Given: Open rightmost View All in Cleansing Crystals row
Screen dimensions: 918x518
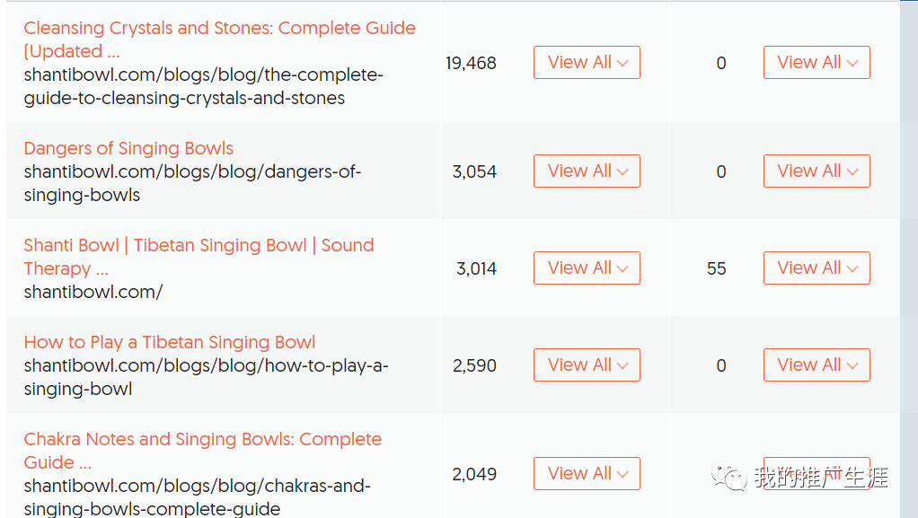Looking at the screenshot, I should 816,63.
